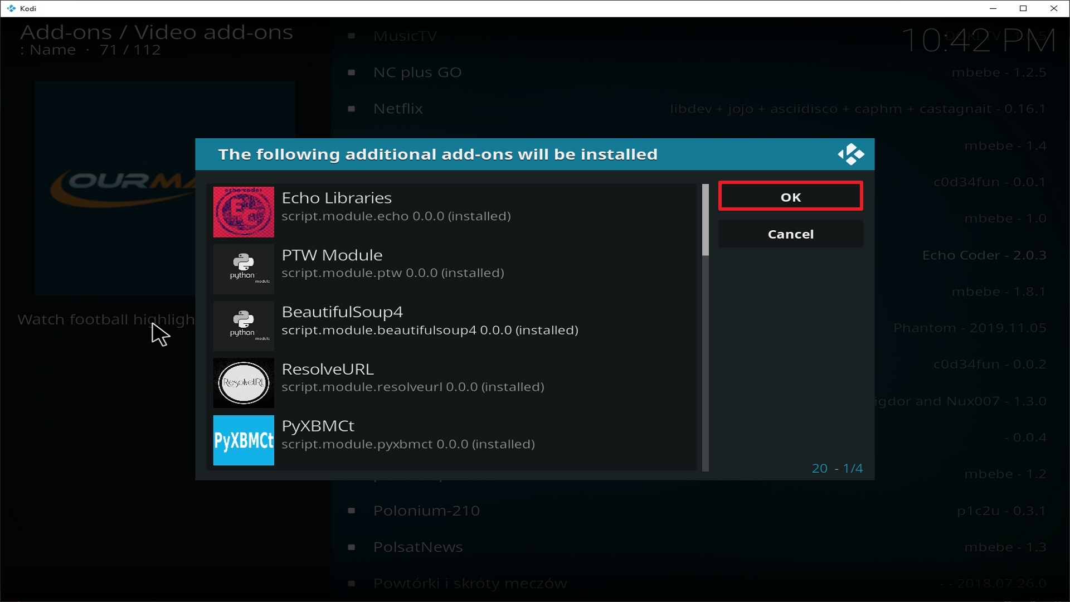Select the BeautifulSoup4 python icon
Viewport: 1070px width, 602px height.
coord(244,326)
